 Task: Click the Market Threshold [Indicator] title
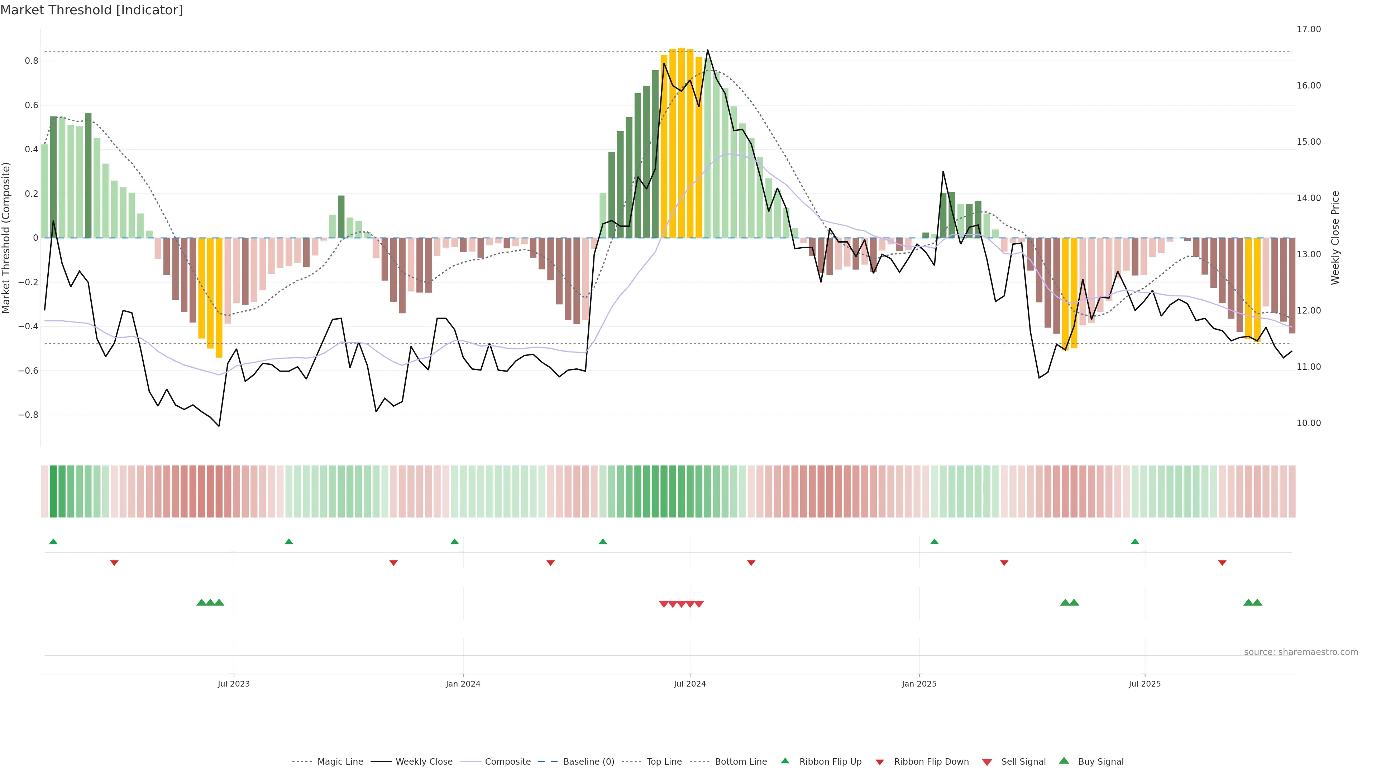[91, 10]
